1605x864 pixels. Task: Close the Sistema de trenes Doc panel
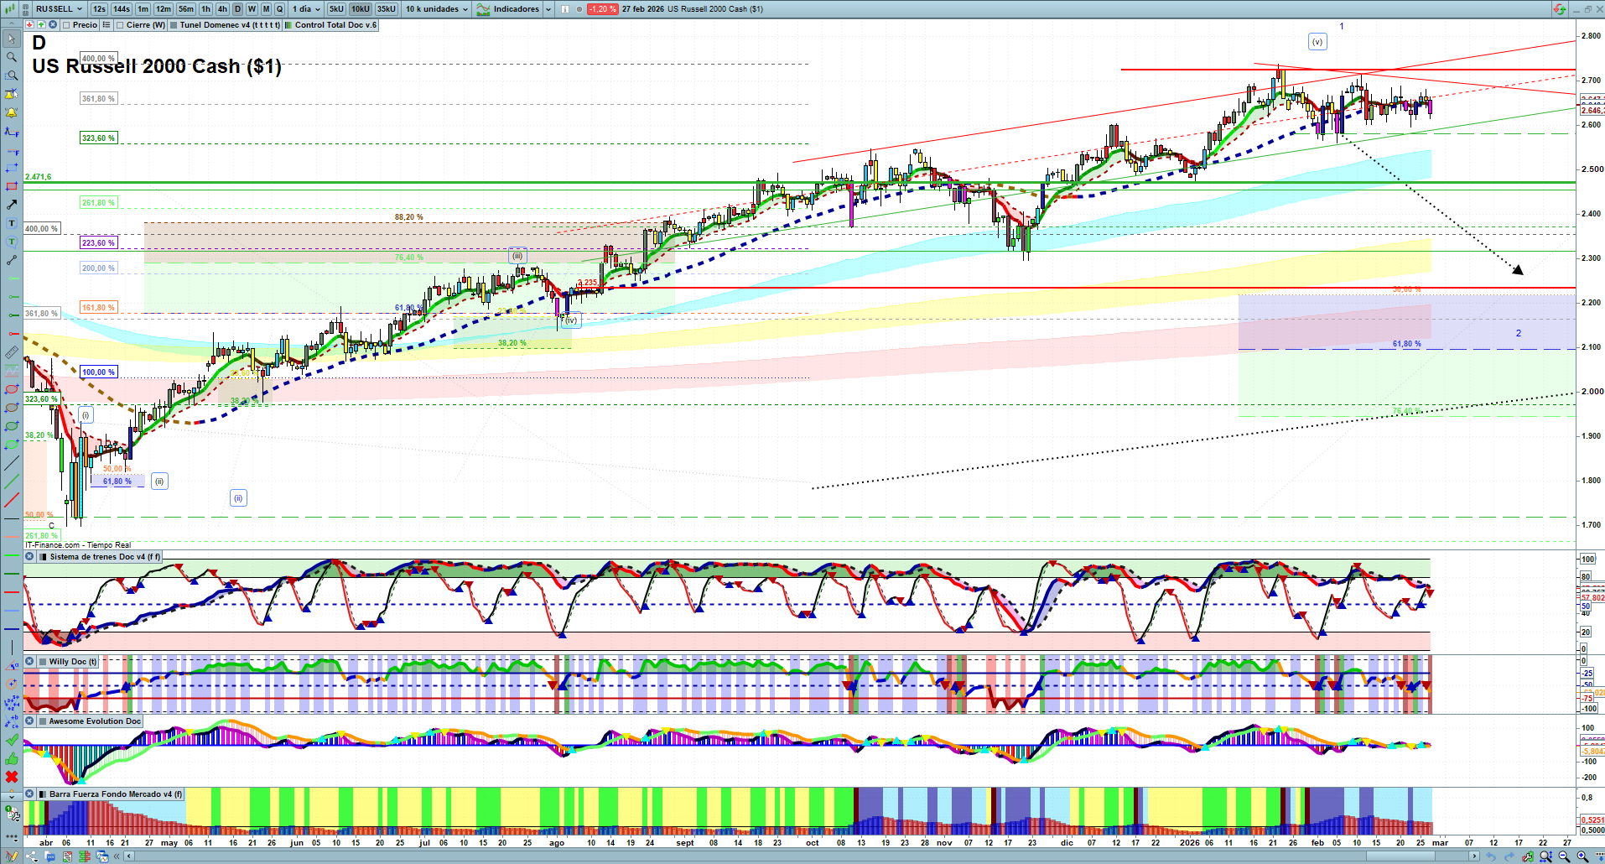click(x=29, y=557)
